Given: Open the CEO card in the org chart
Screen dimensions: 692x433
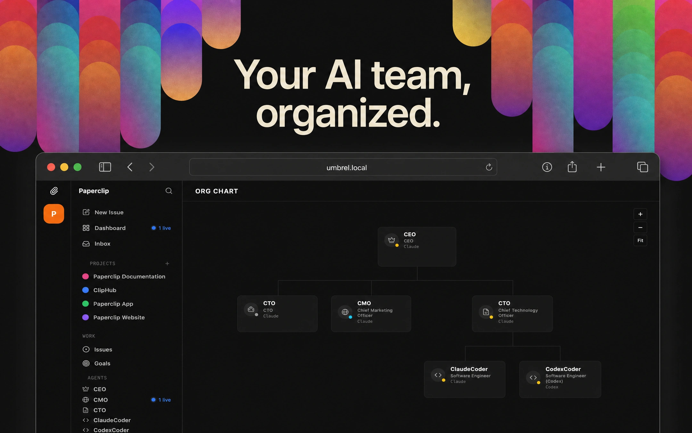Looking at the screenshot, I should tap(417, 246).
